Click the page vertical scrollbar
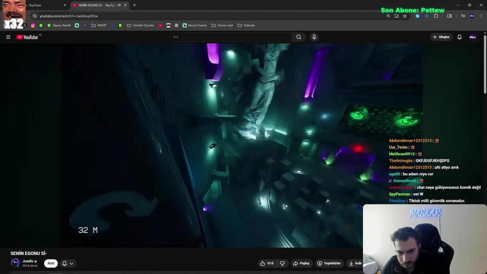This screenshot has width=487, height=274. pos(485,65)
